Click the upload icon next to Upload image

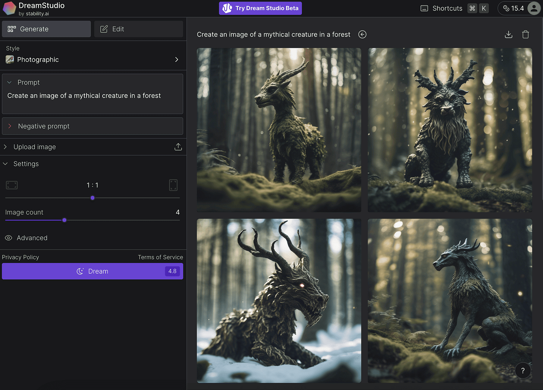tap(178, 146)
